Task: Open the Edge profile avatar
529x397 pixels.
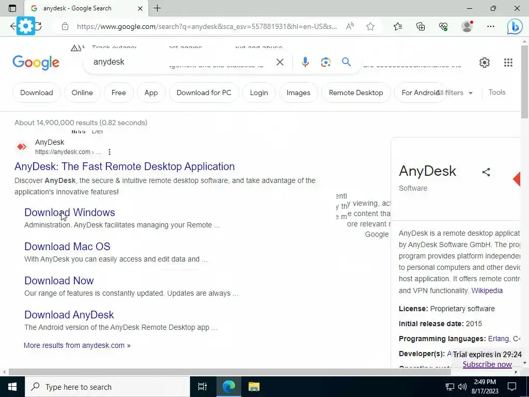Action: [467, 26]
